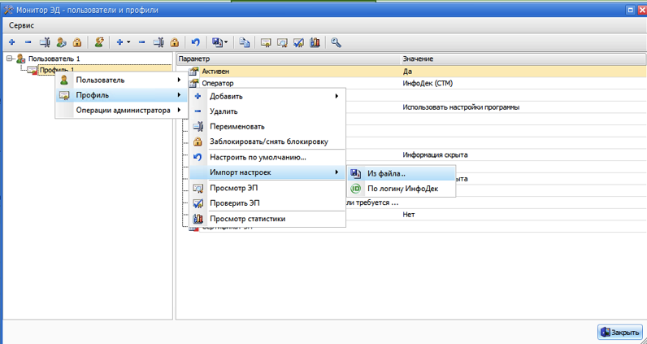The image size is (647, 344).
Task: Click the leftmost plus icon in the toolbar
Action: point(11,42)
